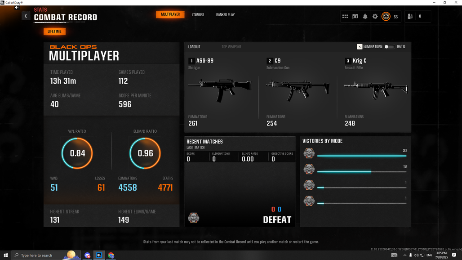The width and height of the screenshot is (462, 260).
Task: Click the circular player rank emblem
Action: 386,17
